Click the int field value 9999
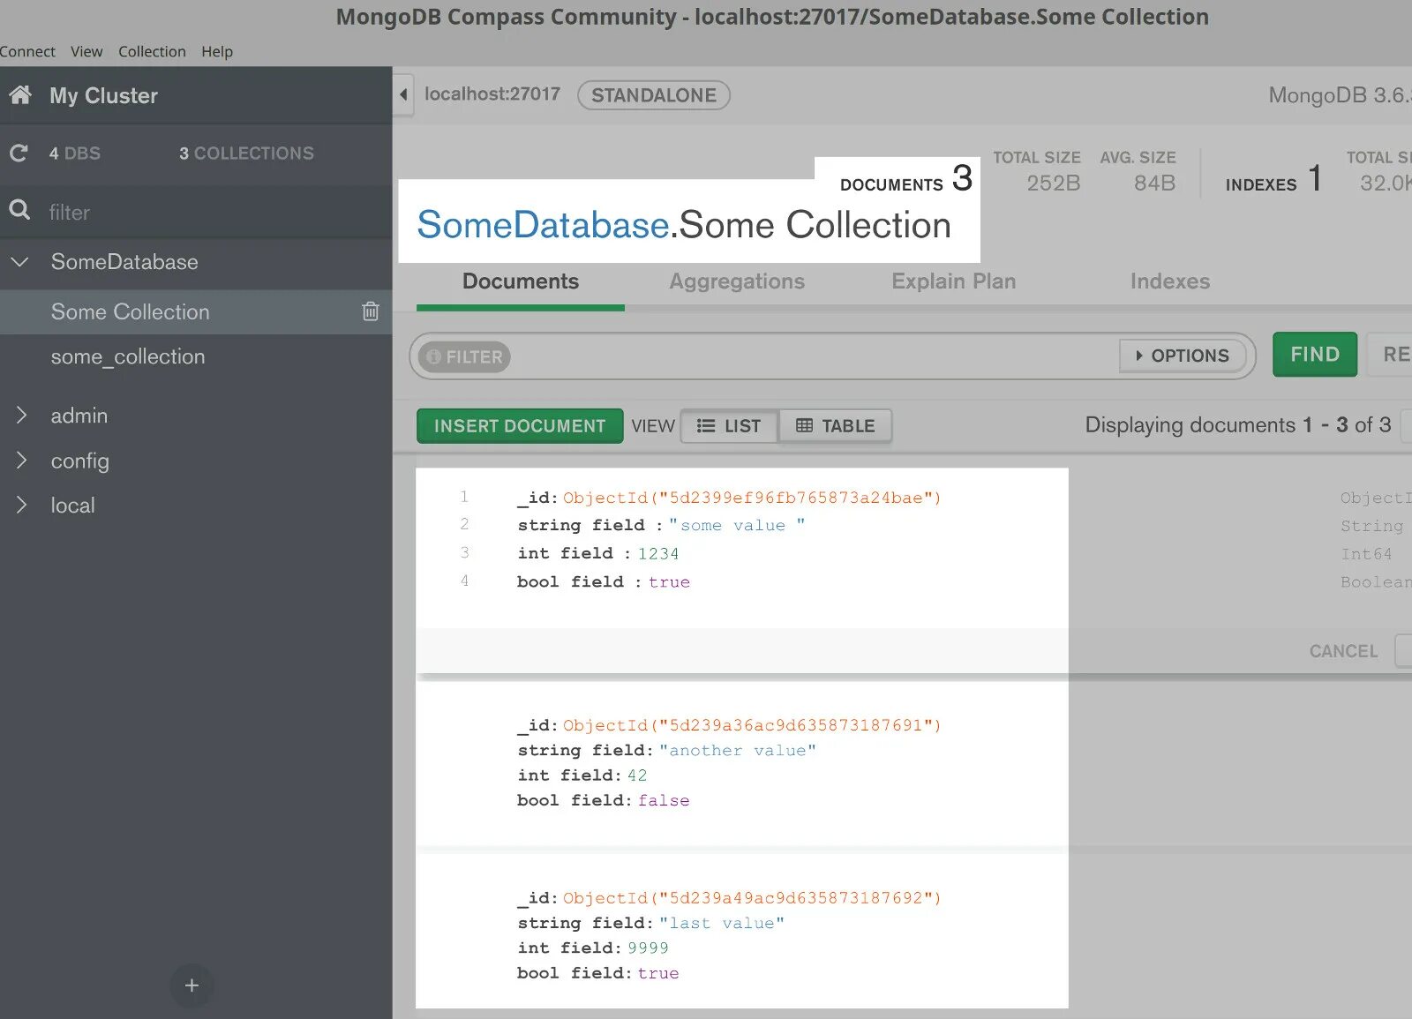Viewport: 1412px width, 1019px height. pyautogui.click(x=648, y=948)
